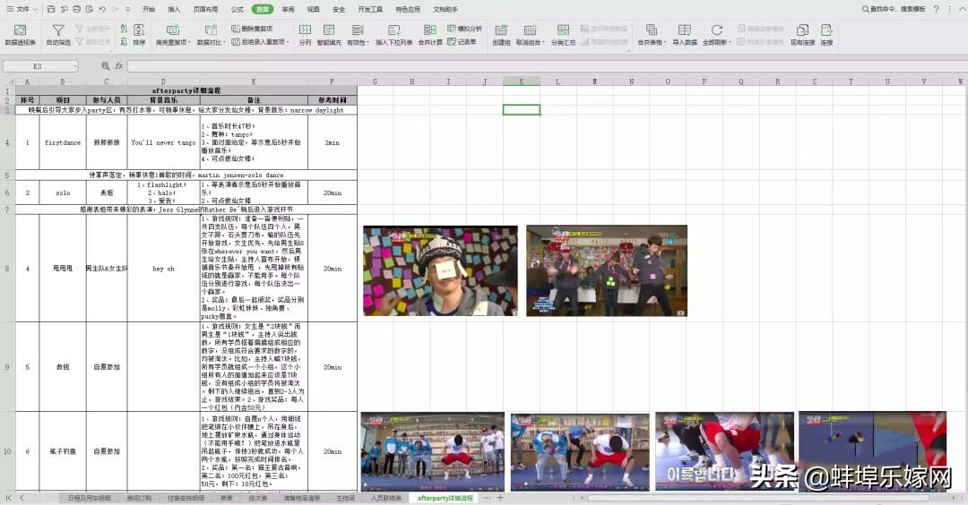
Task: Click 智能填充 smart fill
Action: click(x=328, y=35)
